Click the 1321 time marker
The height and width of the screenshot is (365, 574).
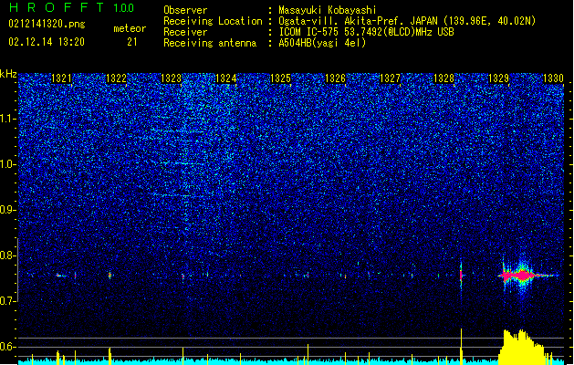point(61,78)
